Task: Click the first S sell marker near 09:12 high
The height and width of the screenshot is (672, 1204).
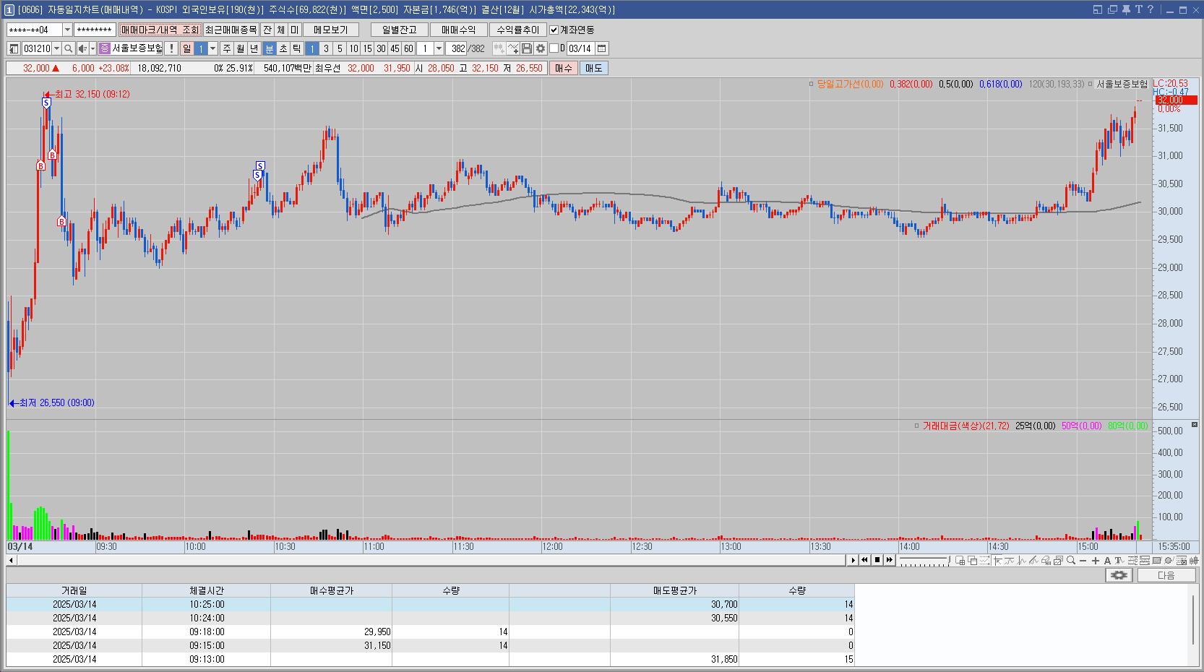Action: coord(46,103)
